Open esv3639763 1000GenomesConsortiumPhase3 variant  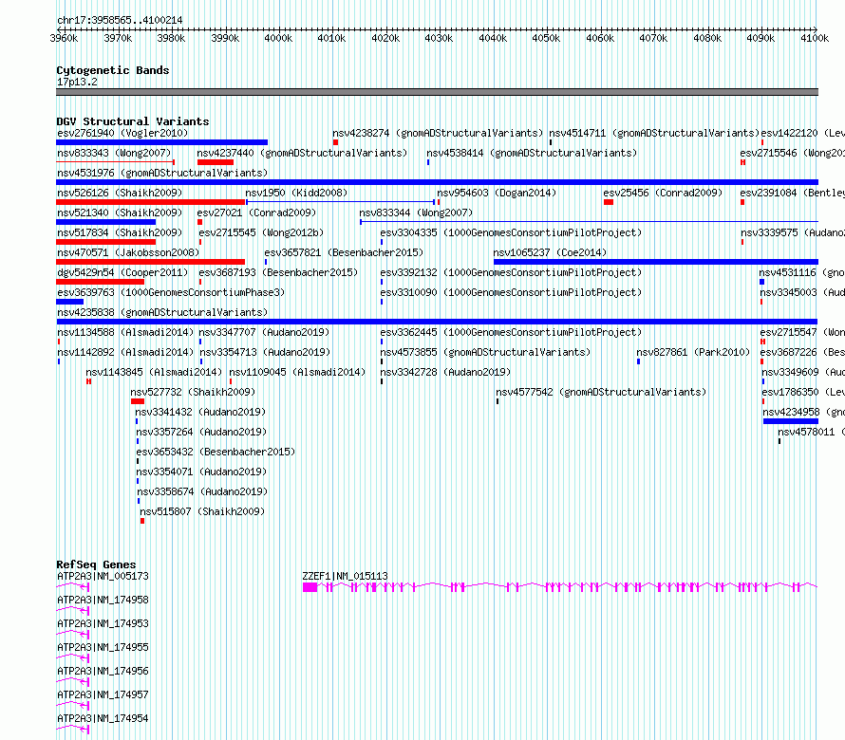click(171, 292)
